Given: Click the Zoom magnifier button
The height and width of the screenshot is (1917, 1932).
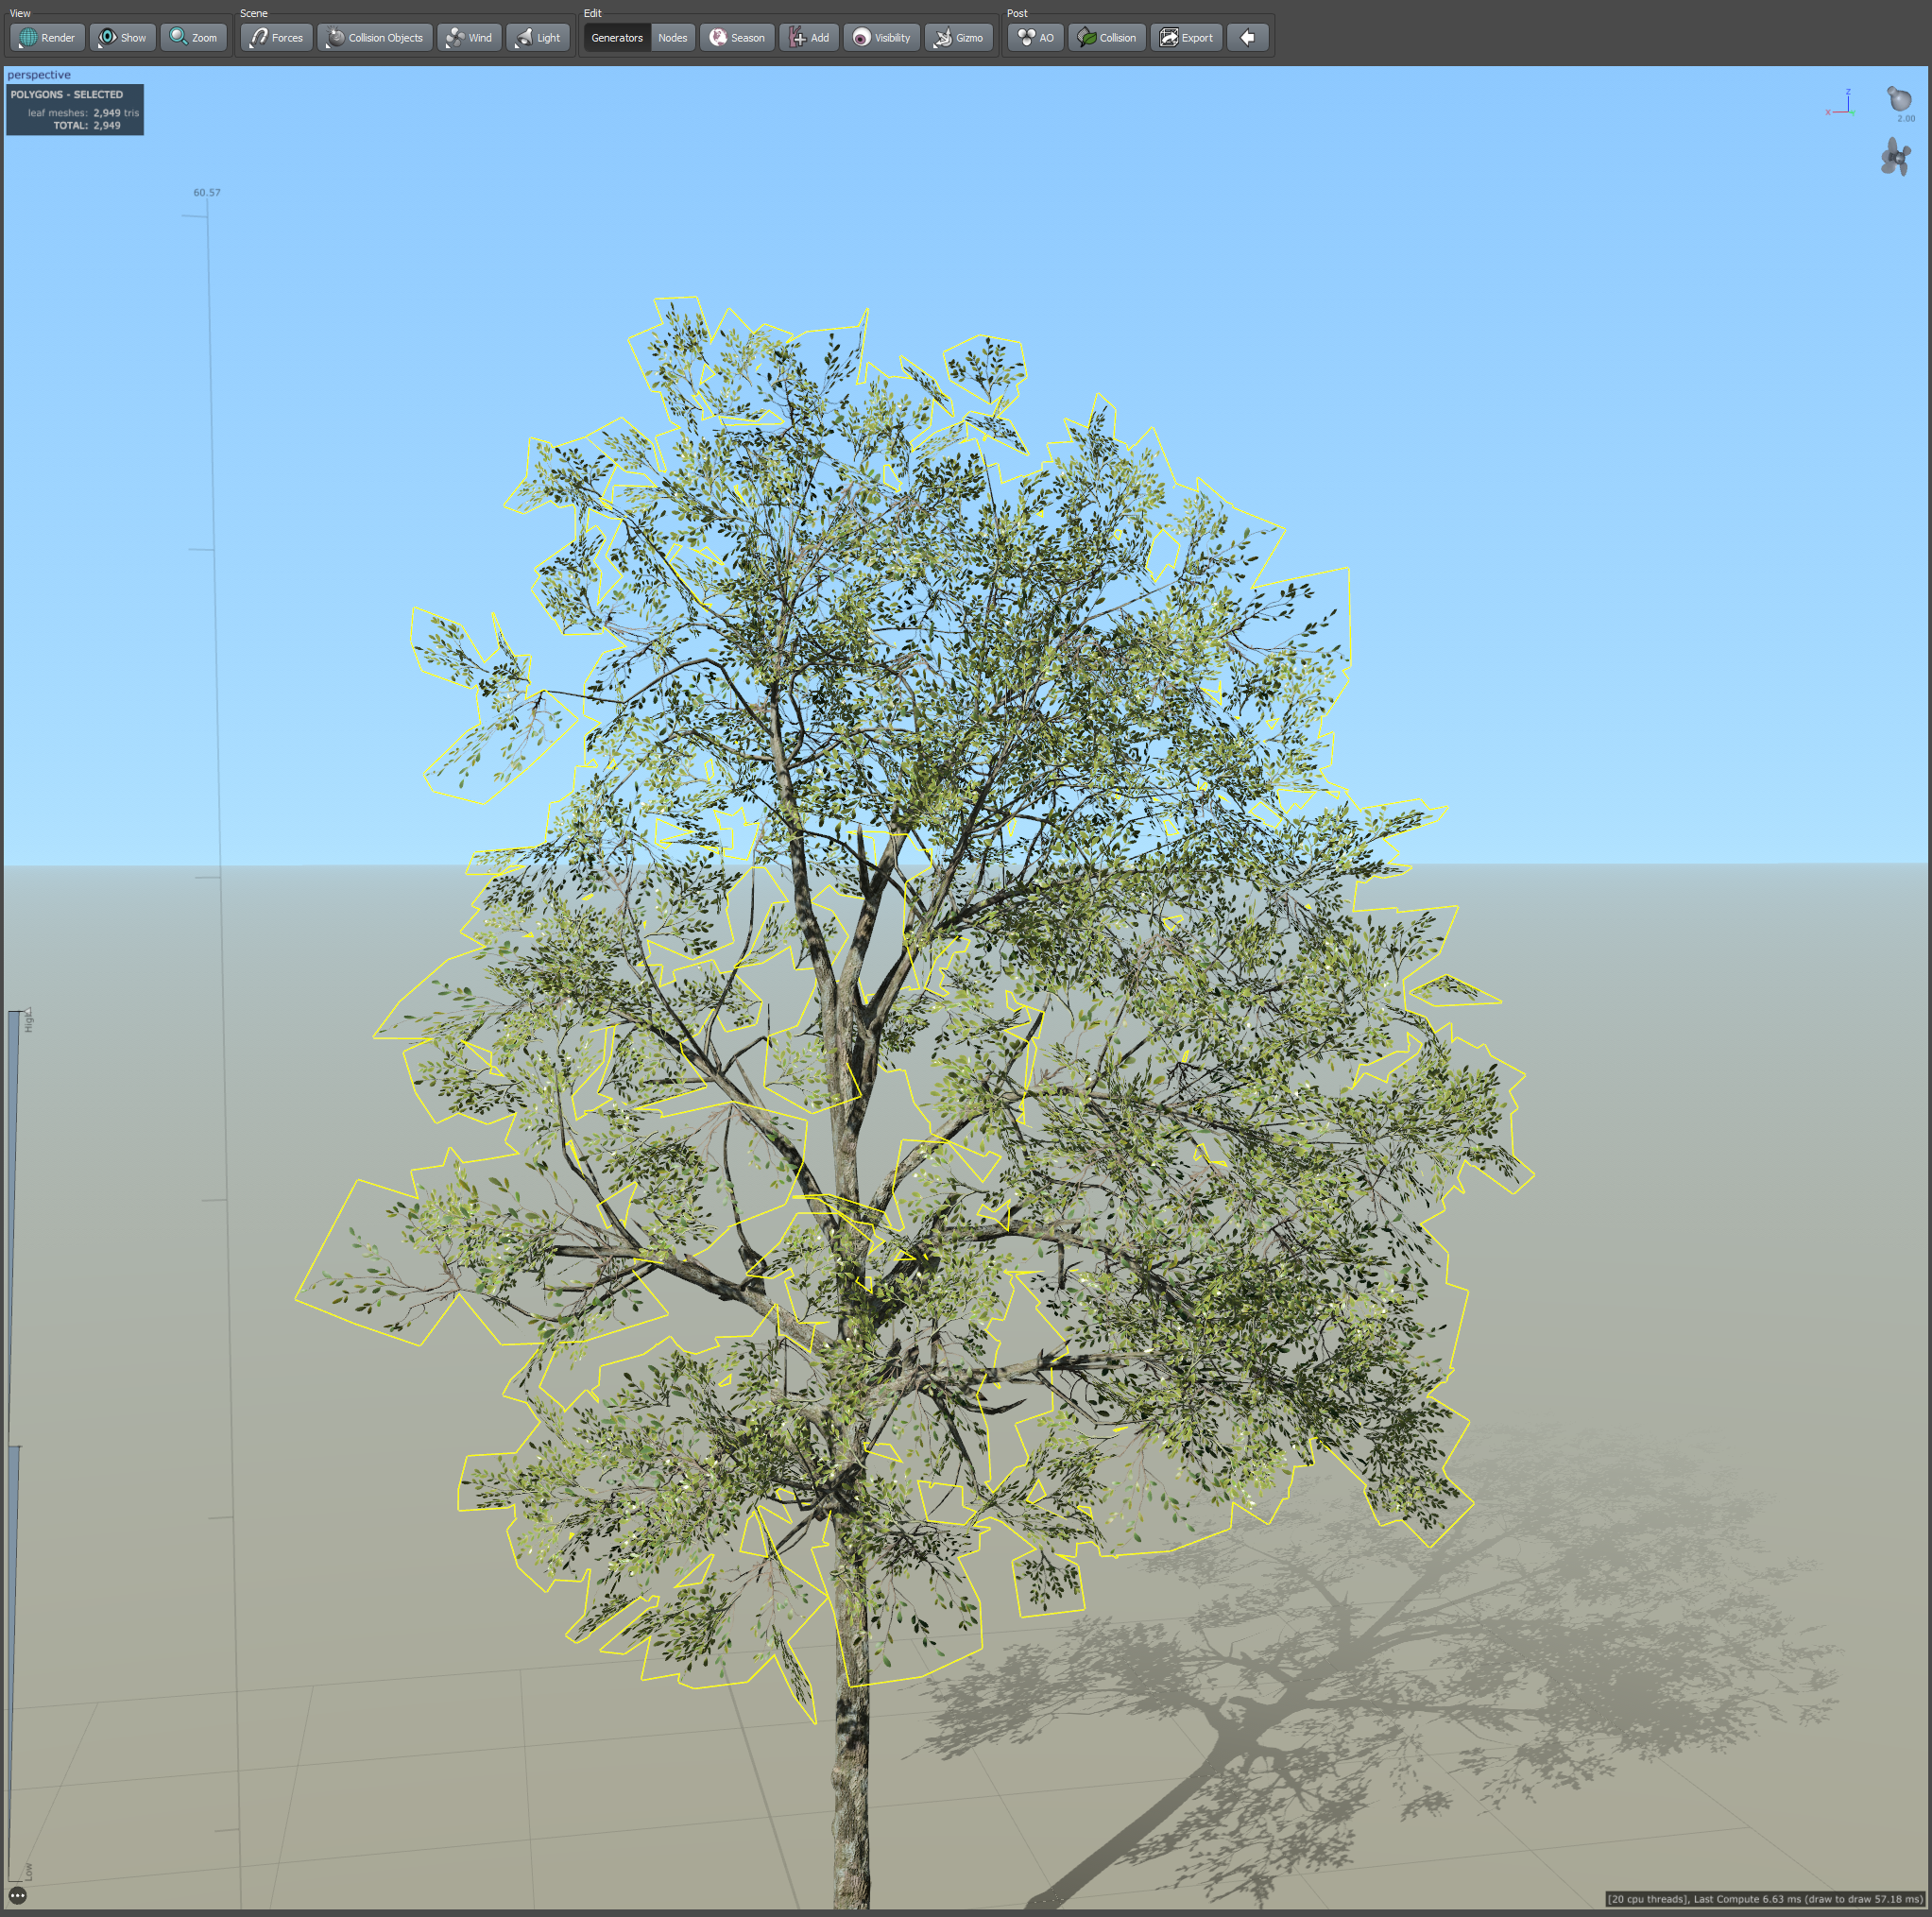Looking at the screenshot, I should click(193, 38).
